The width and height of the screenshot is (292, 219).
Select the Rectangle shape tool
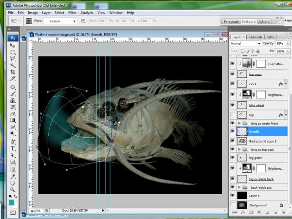[13, 162]
